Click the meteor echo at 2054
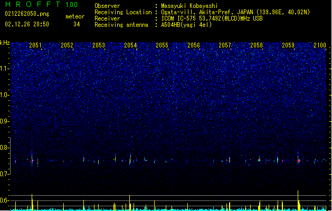 pos(130,159)
